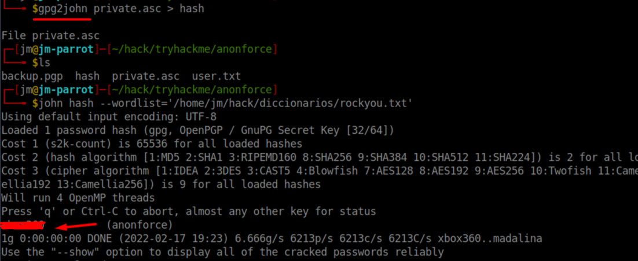Click the hash filename in ls output
The image size is (638, 261).
click(x=87, y=76)
